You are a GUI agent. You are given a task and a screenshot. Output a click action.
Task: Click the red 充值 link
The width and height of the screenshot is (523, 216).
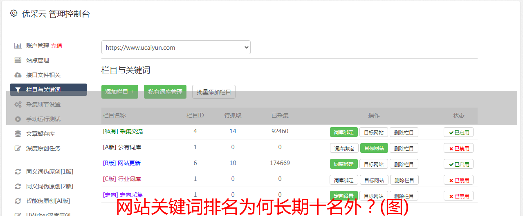click(x=56, y=46)
